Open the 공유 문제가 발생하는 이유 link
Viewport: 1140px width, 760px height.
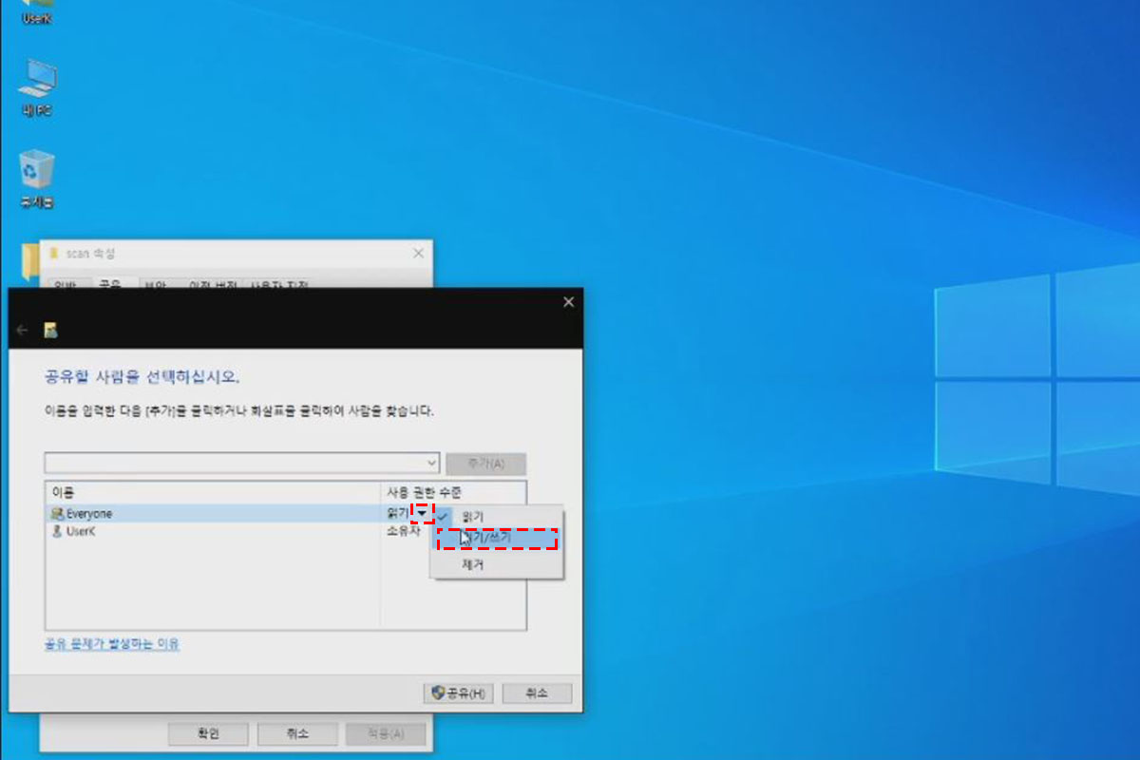(x=112, y=644)
